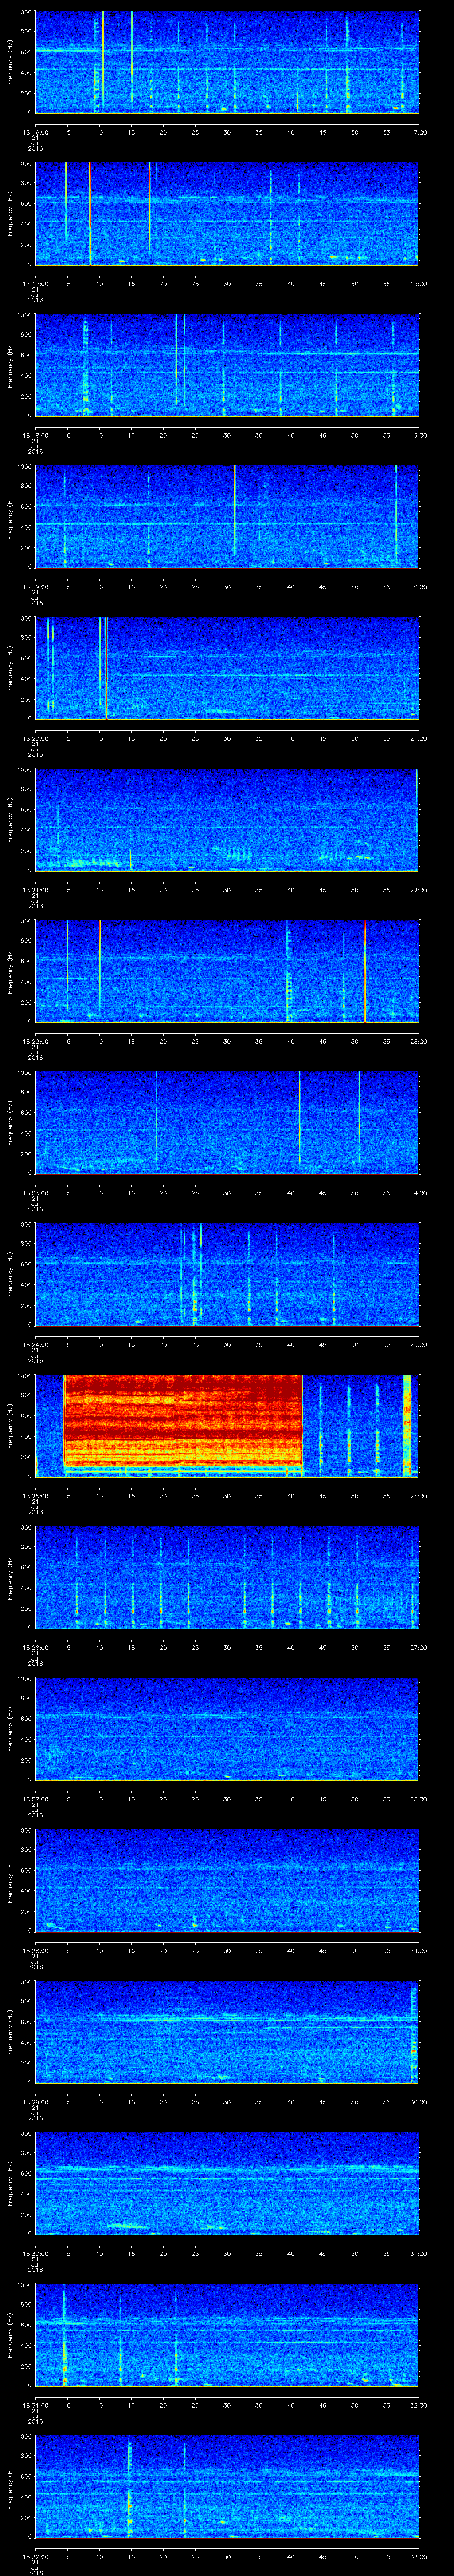Click Frequency (Hz) axis label of 18:32:00 panel
This screenshot has height=2576, width=454.
point(10,2486)
